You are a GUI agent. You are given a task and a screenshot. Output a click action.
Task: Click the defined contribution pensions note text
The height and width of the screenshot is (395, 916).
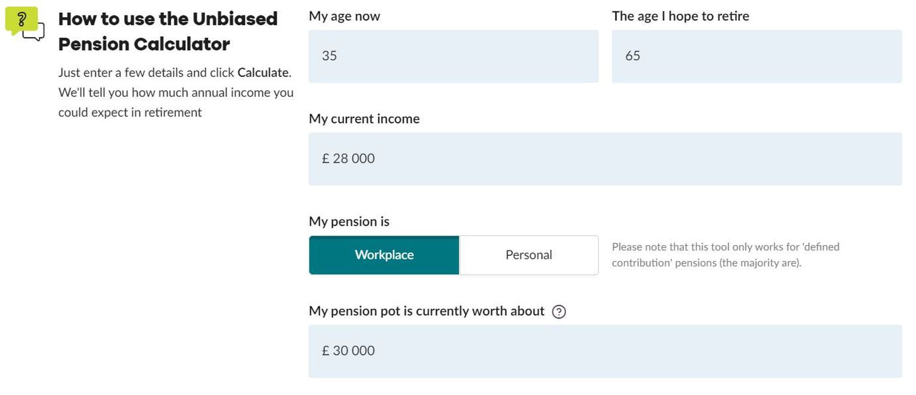click(x=725, y=254)
